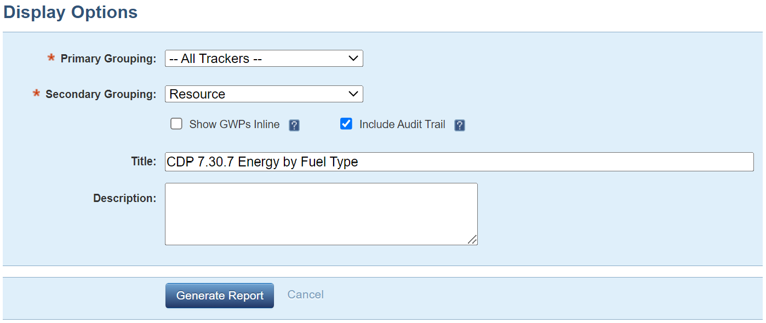766x323 pixels.
Task: Enable the Show GWPs Inline checkbox
Action: (x=176, y=124)
